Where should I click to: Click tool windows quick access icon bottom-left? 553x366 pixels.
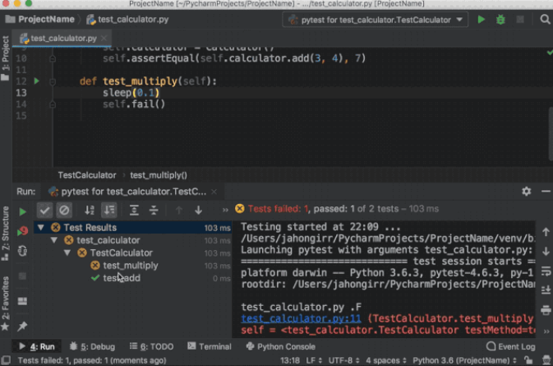click(x=5, y=360)
